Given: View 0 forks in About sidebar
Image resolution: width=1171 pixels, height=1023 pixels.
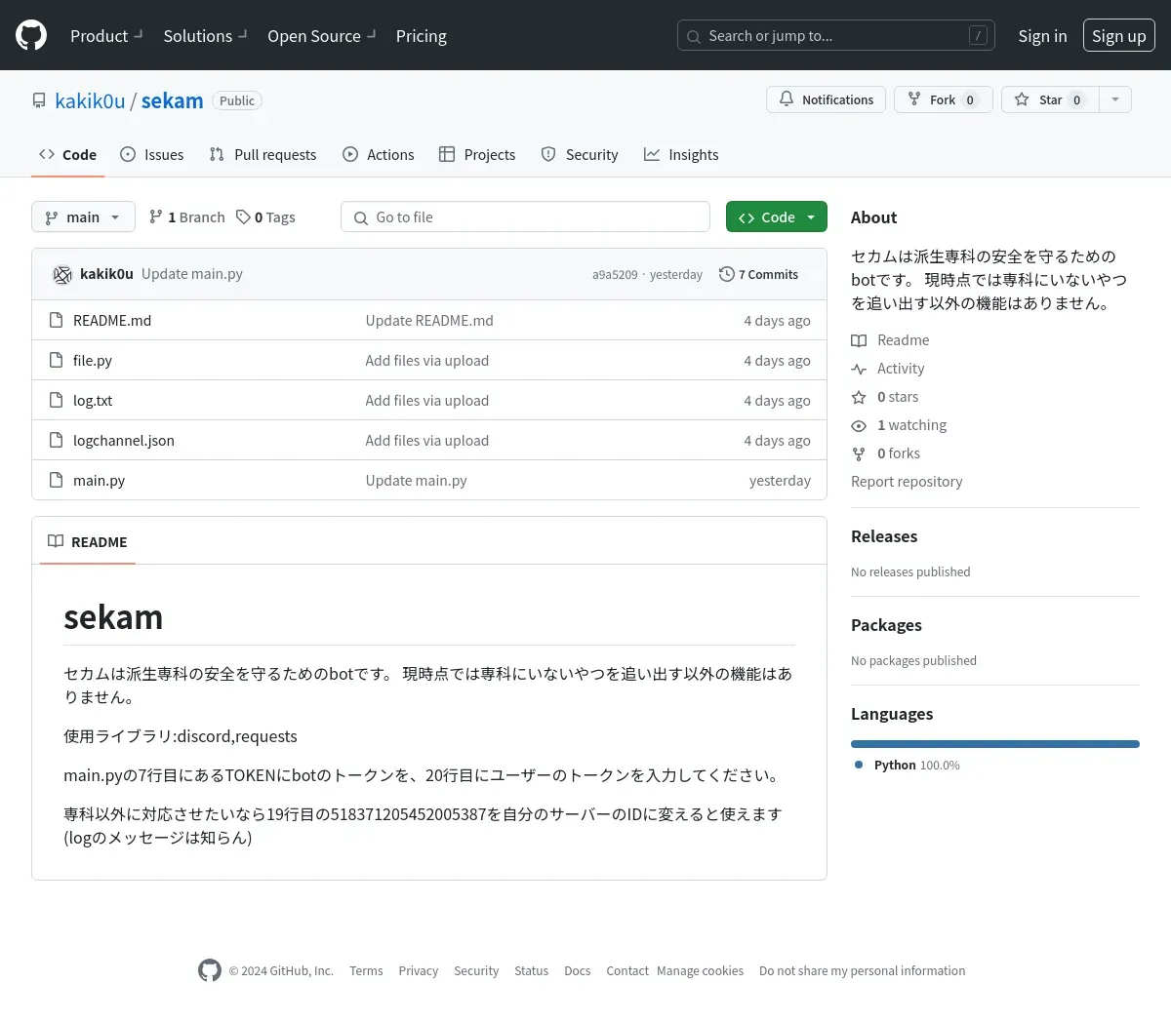Looking at the screenshot, I should coord(886,453).
